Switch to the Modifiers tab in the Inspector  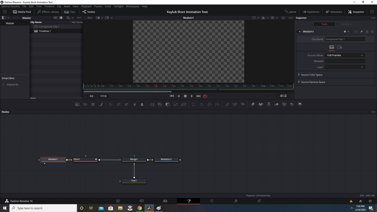[346, 24]
